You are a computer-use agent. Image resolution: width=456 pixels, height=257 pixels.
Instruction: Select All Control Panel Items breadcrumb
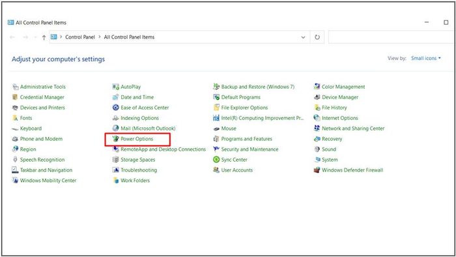pos(129,37)
